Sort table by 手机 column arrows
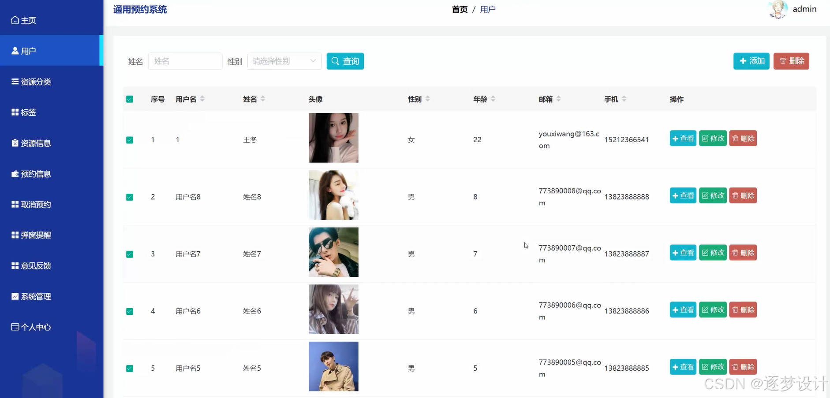The width and height of the screenshot is (830, 398). 624,99
